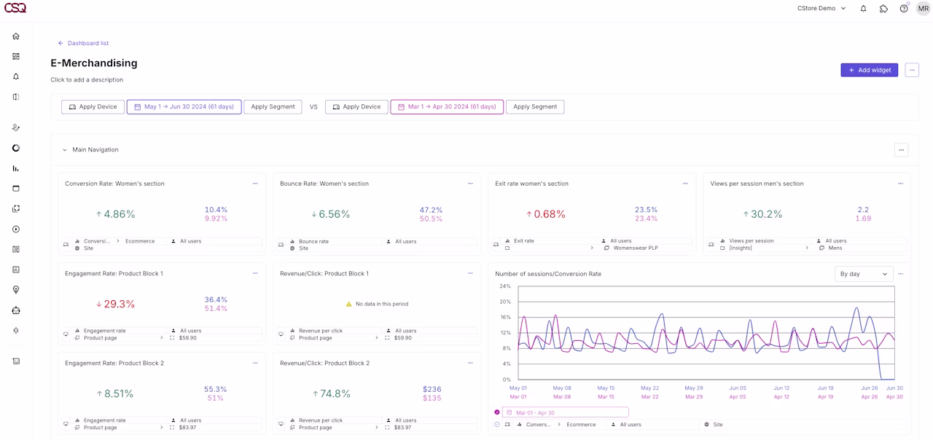Click the [Insights] folder label in Views widget

click(741, 248)
